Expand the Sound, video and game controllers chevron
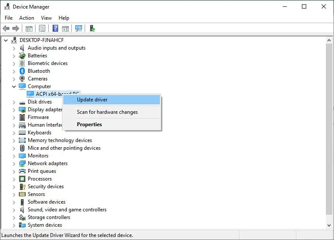Screen dimensions: 334x240 pos(14,210)
